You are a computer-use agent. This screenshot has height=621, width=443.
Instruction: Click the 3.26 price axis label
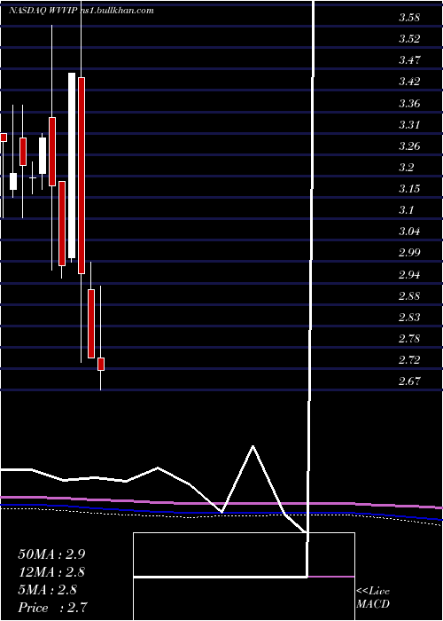click(x=409, y=146)
